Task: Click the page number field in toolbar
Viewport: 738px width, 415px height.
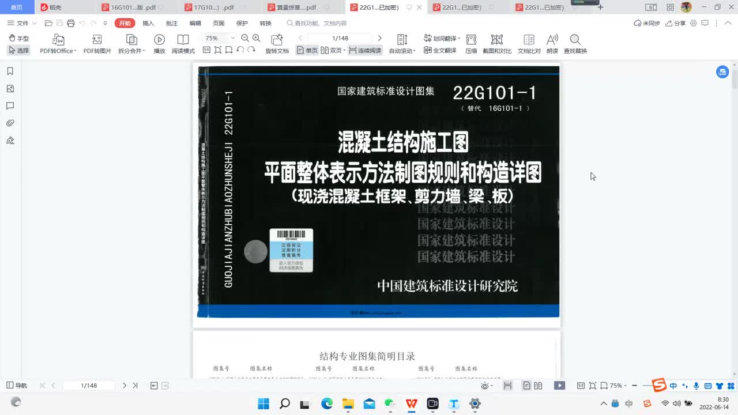Action: (340, 38)
